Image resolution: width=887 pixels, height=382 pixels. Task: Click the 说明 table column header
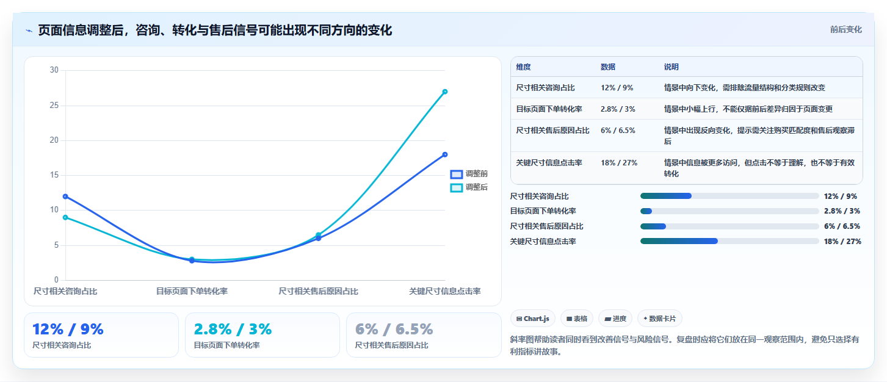672,67
